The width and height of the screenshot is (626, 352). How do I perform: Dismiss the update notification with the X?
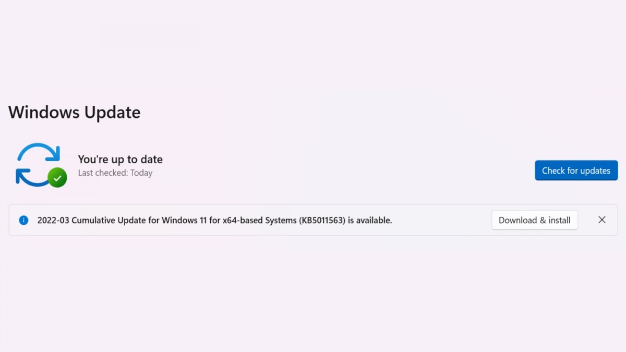pos(602,220)
